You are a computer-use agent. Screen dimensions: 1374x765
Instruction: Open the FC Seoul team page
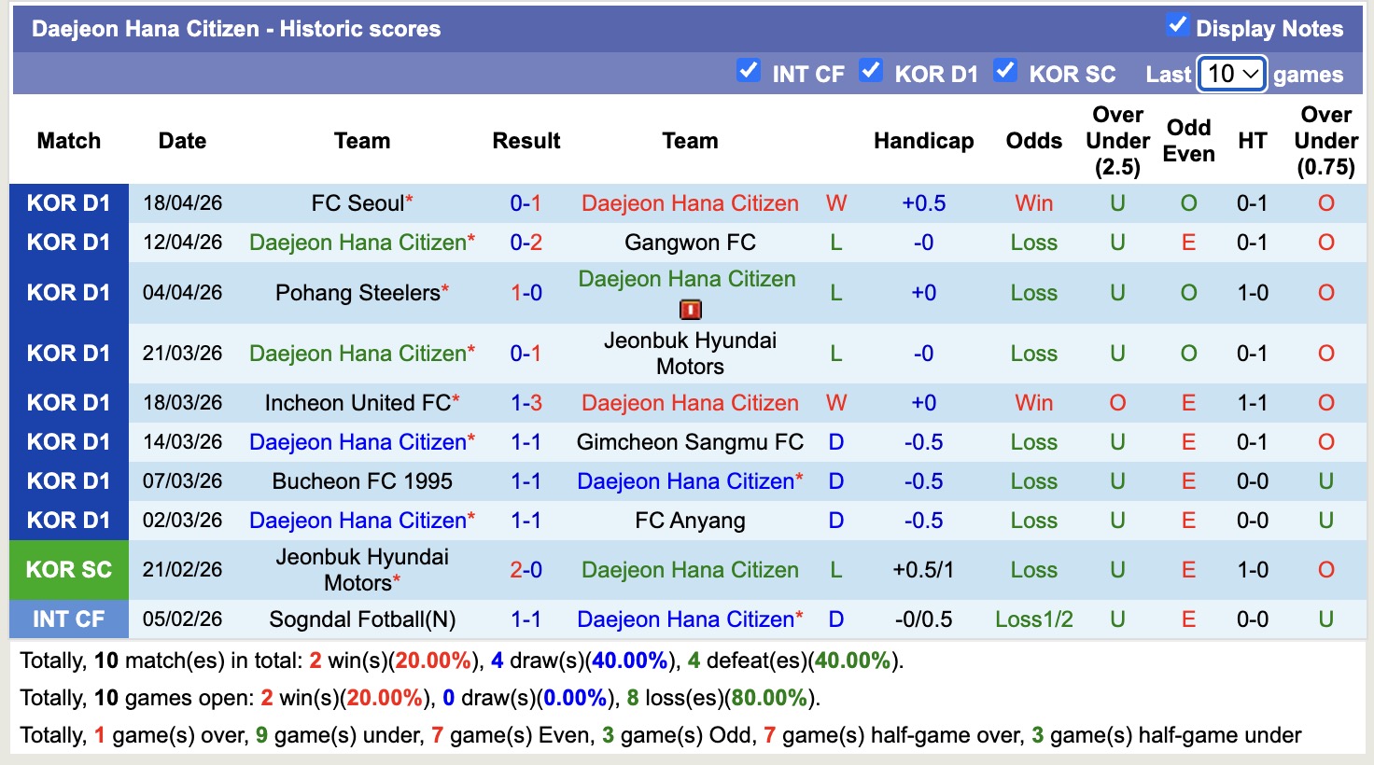click(x=357, y=202)
